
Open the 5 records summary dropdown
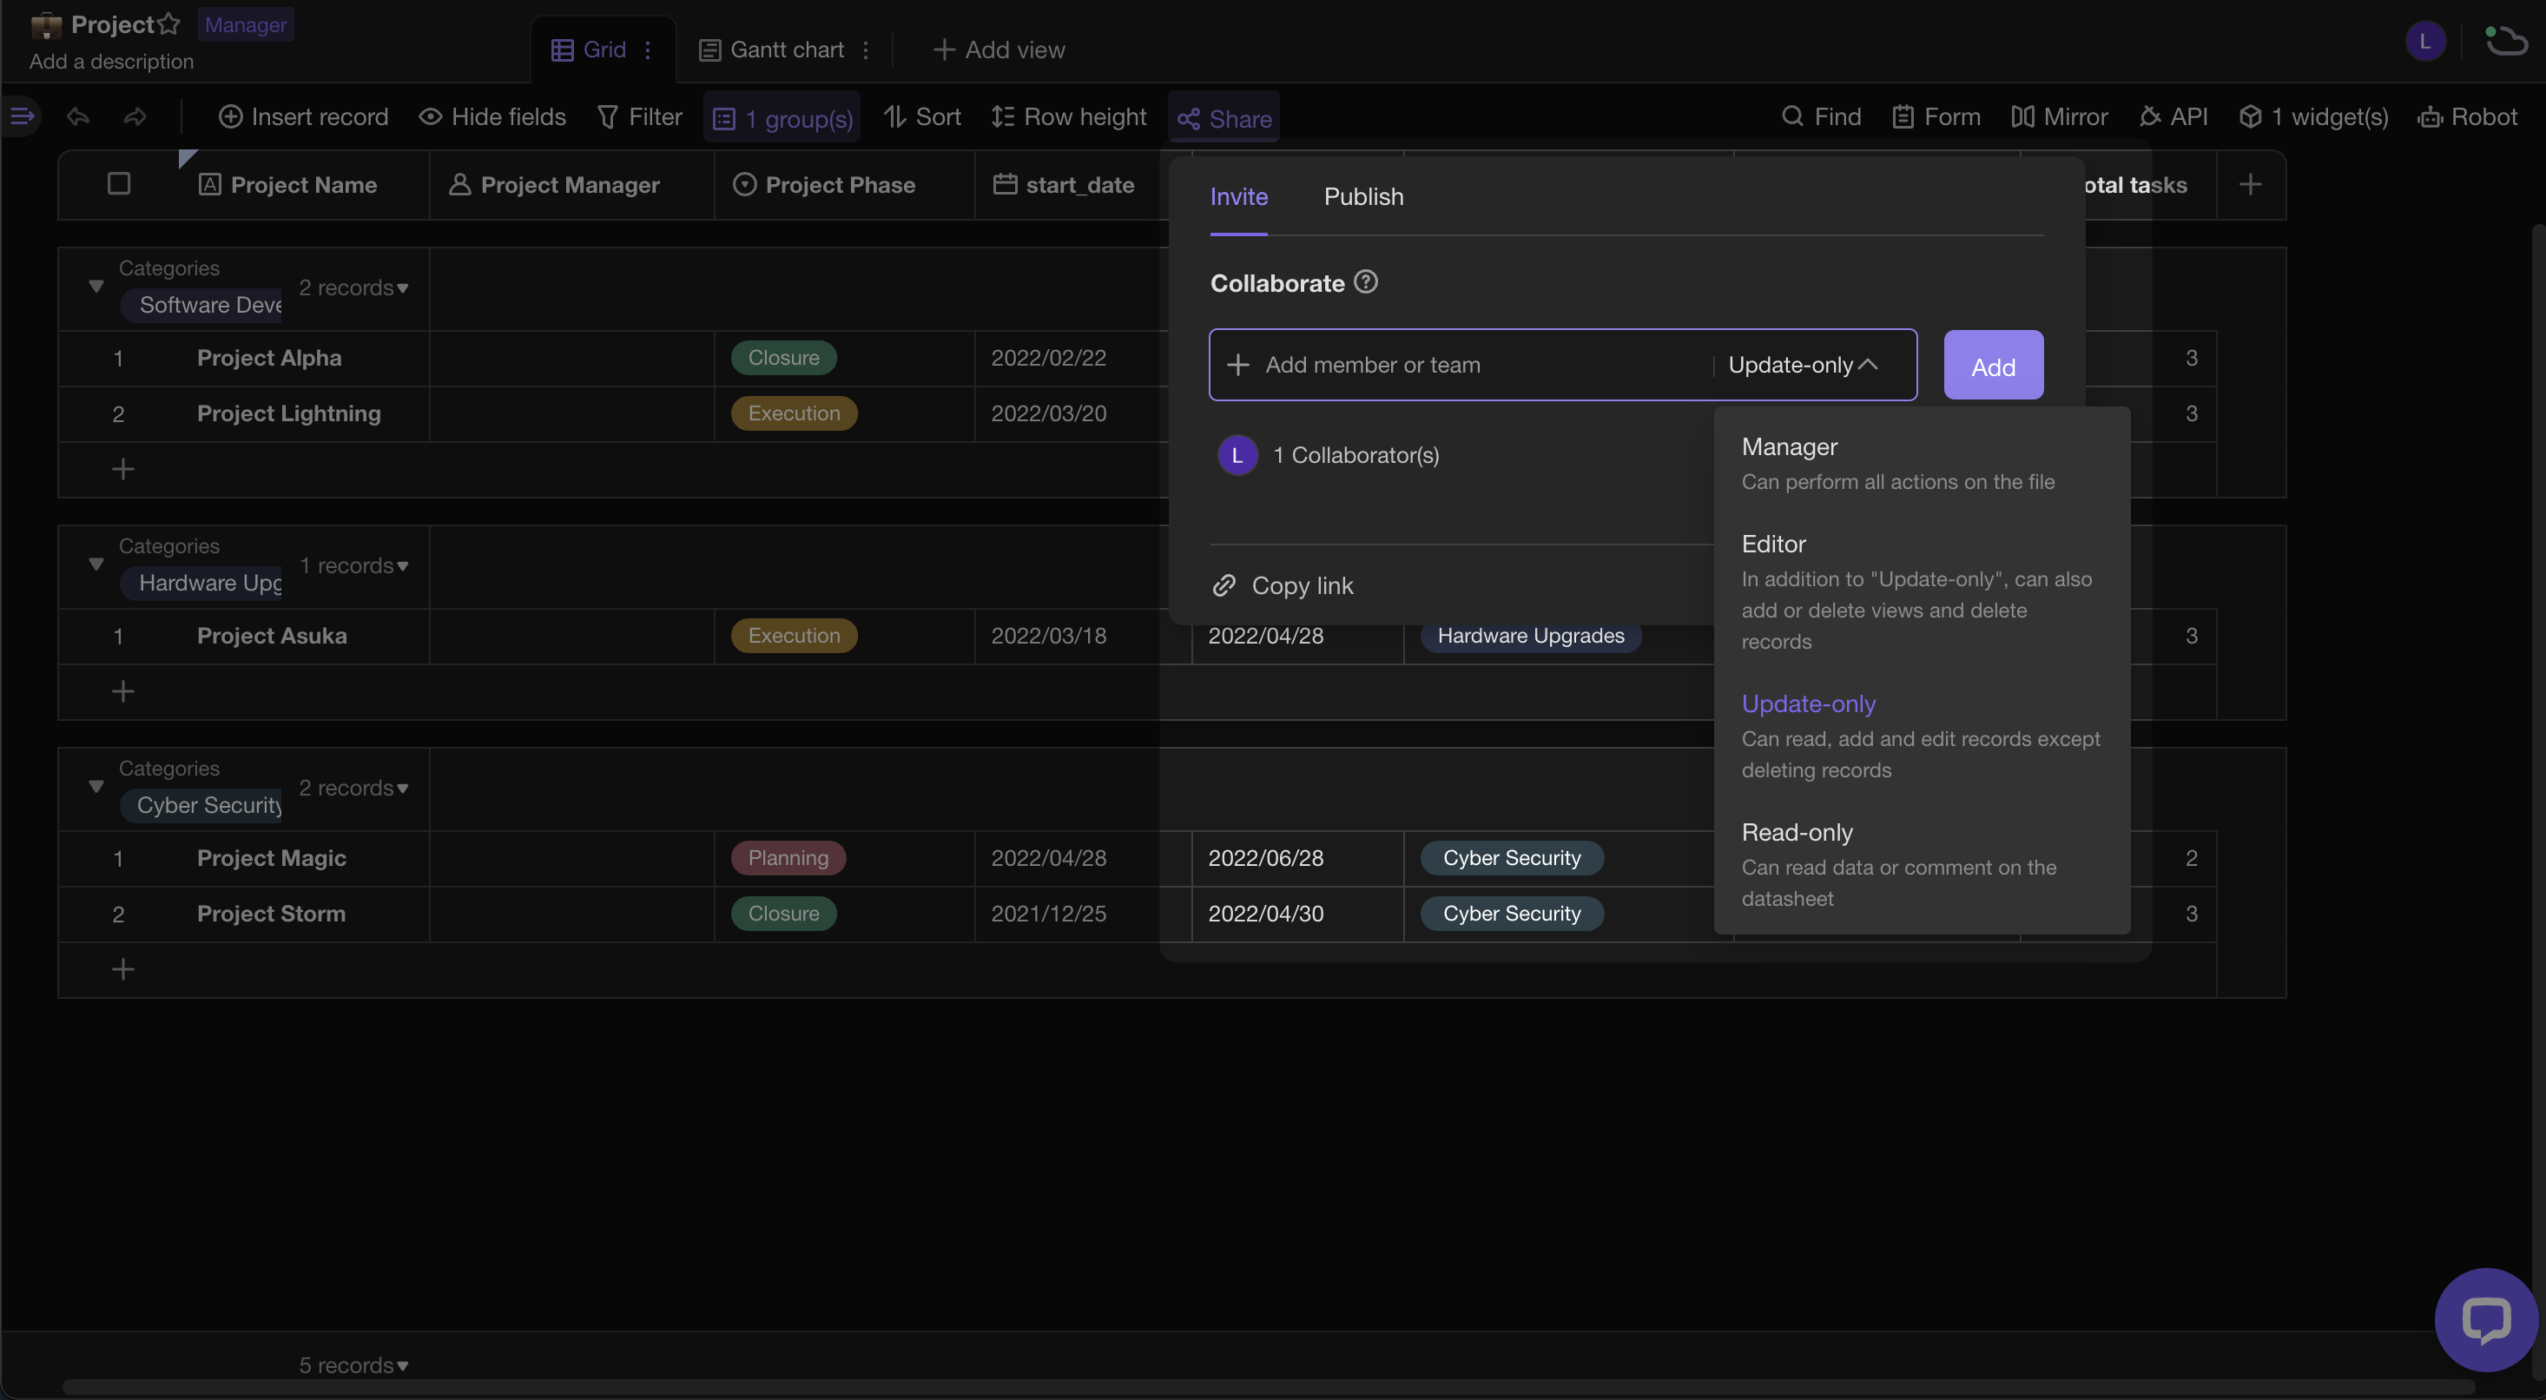coord(353,1365)
